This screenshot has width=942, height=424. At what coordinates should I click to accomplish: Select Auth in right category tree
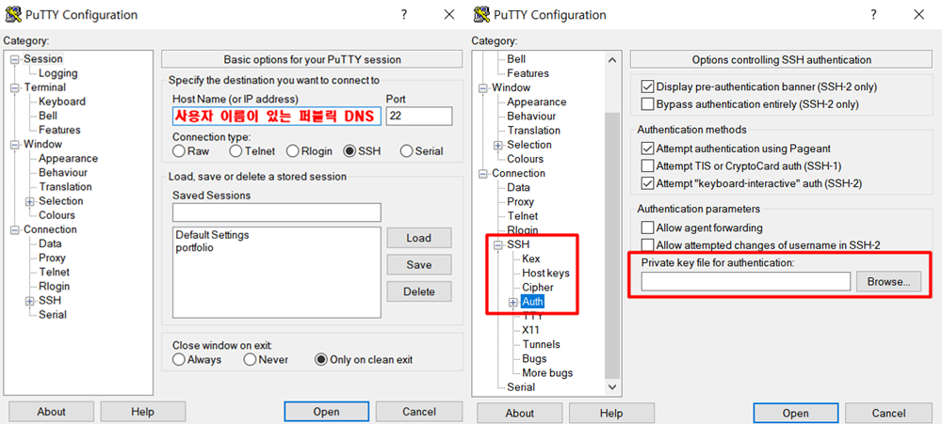pyautogui.click(x=532, y=302)
